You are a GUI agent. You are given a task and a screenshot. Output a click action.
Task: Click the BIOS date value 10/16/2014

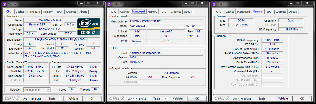pyautogui.click(x=166, y=62)
